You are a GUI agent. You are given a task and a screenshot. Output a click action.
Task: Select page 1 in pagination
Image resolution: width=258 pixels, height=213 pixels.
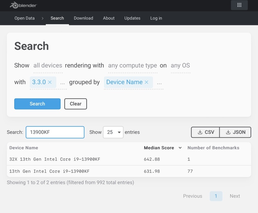216,196
